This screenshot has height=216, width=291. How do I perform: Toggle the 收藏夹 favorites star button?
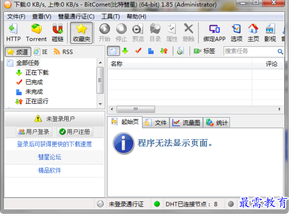click(81, 33)
